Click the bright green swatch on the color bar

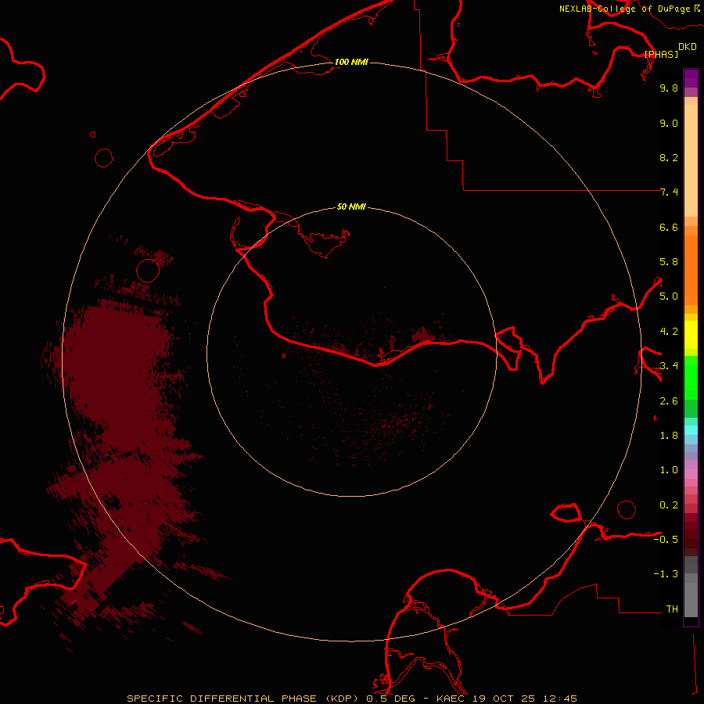pyautogui.click(x=691, y=377)
